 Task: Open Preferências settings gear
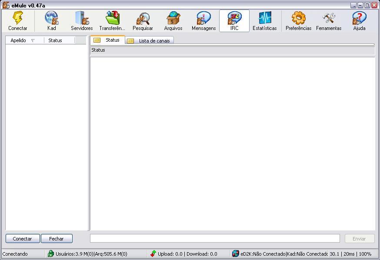pyautogui.click(x=299, y=21)
